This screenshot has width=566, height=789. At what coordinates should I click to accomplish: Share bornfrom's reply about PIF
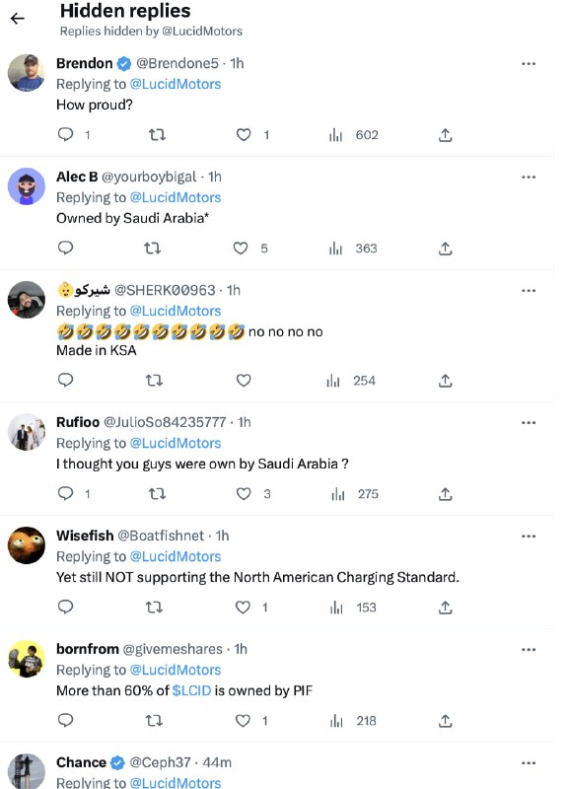point(445,721)
